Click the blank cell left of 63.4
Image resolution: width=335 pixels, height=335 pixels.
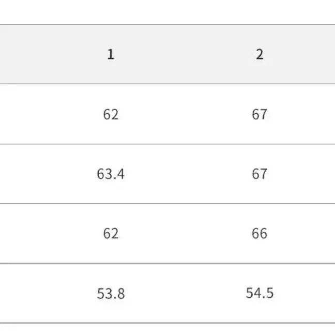tap(18, 174)
